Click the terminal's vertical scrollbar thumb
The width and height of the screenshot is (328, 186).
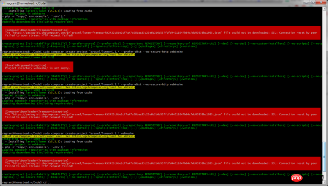click(324, 157)
